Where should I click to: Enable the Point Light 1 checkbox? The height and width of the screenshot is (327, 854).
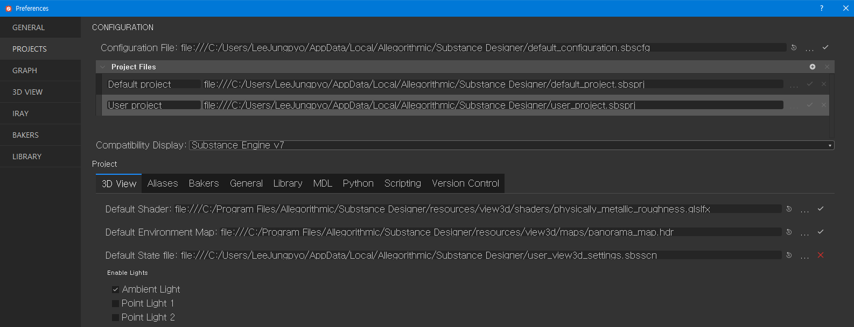click(115, 303)
